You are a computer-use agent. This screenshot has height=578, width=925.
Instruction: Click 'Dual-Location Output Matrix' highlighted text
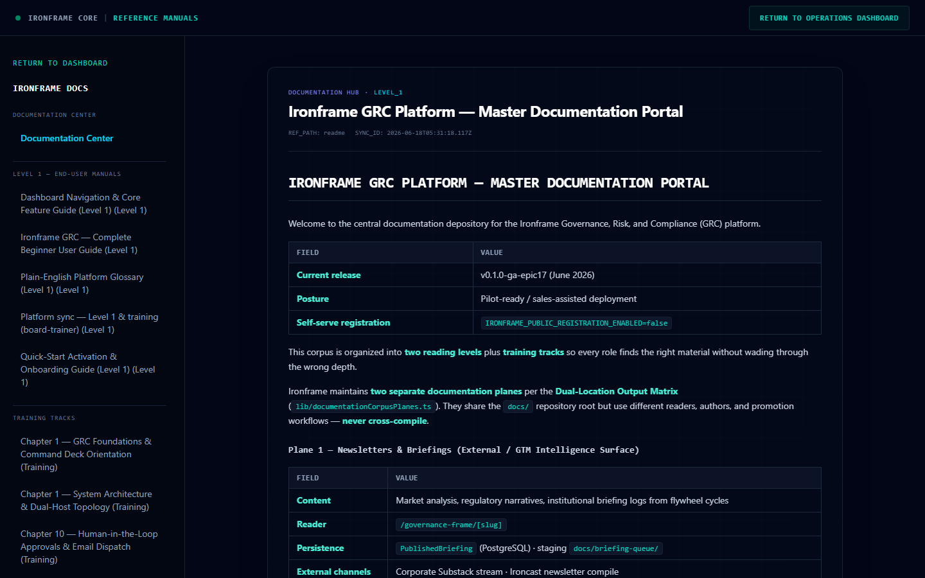617,391
